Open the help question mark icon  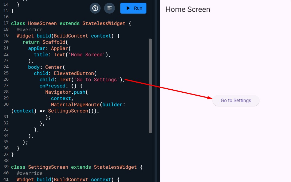(x=95, y=8)
